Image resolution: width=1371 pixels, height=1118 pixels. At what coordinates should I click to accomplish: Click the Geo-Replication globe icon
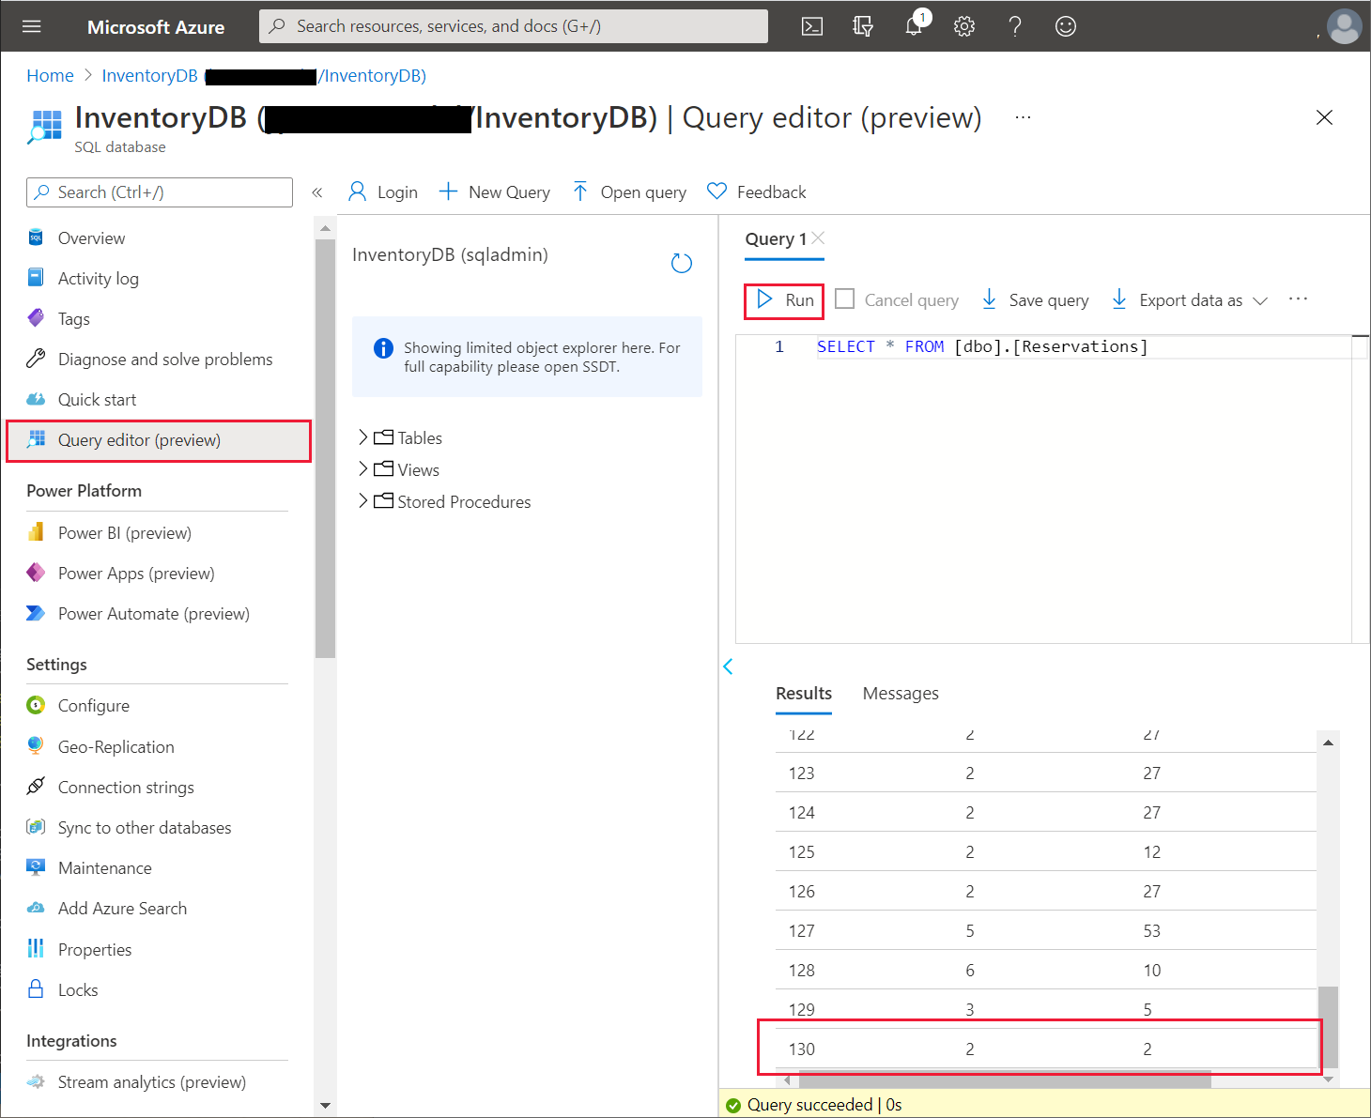click(x=36, y=746)
